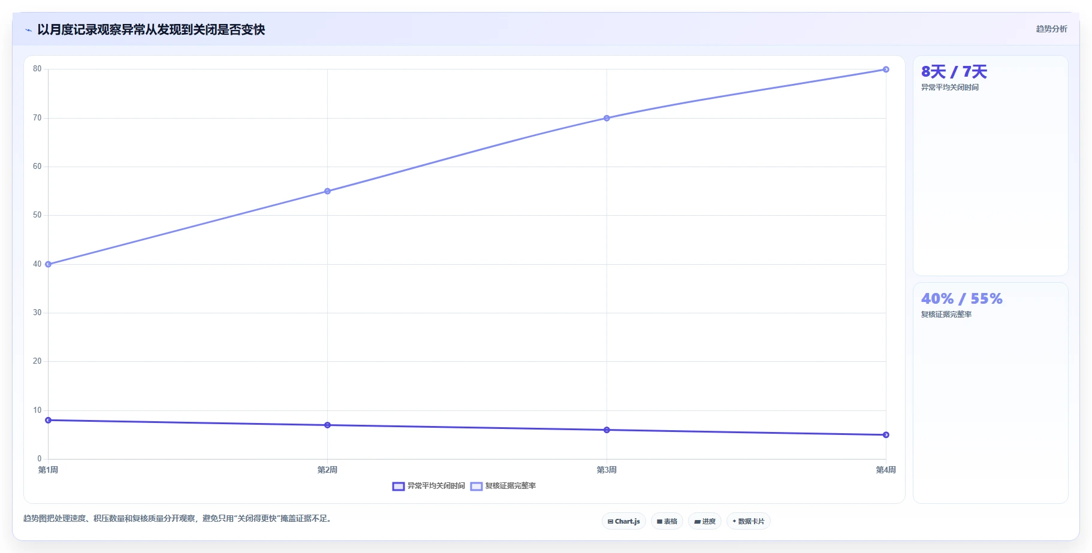Click the 第1周 x-axis label
Image resolution: width=1092 pixels, height=553 pixels.
click(48, 470)
